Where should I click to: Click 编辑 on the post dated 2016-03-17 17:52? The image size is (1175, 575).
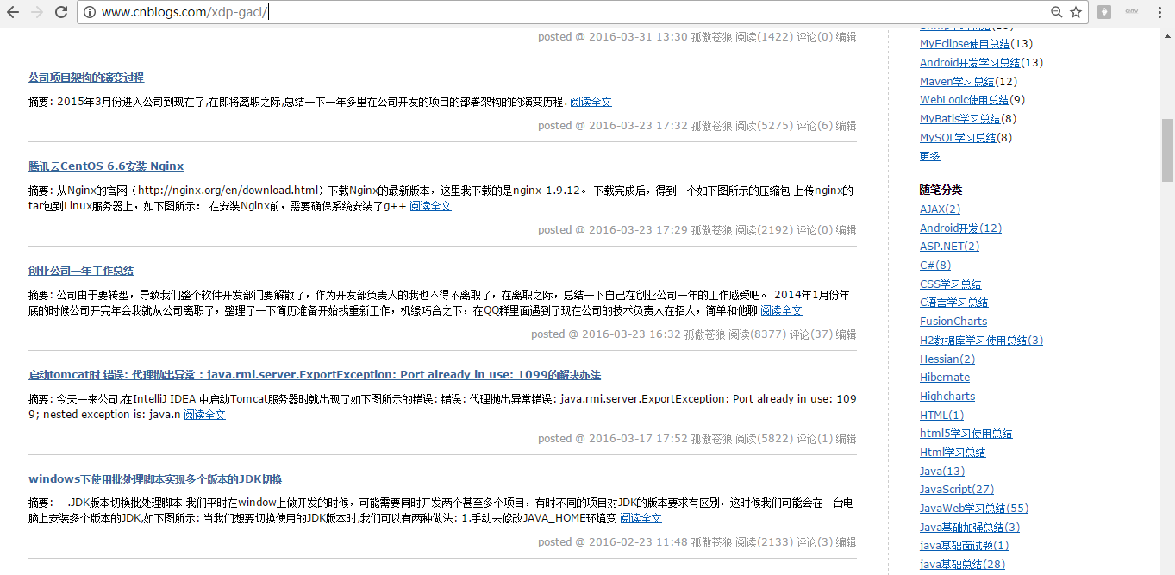[x=847, y=439]
